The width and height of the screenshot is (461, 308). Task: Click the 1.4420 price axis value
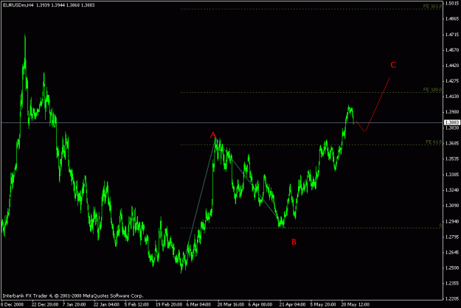[452, 66]
